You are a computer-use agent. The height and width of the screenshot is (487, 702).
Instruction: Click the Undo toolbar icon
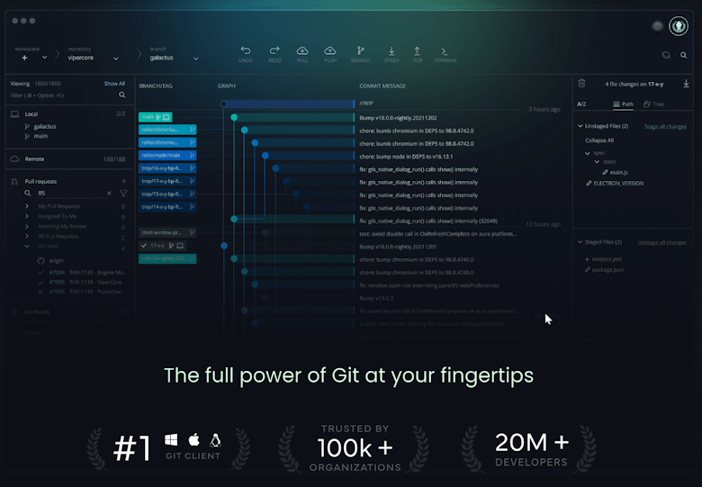coord(246,50)
